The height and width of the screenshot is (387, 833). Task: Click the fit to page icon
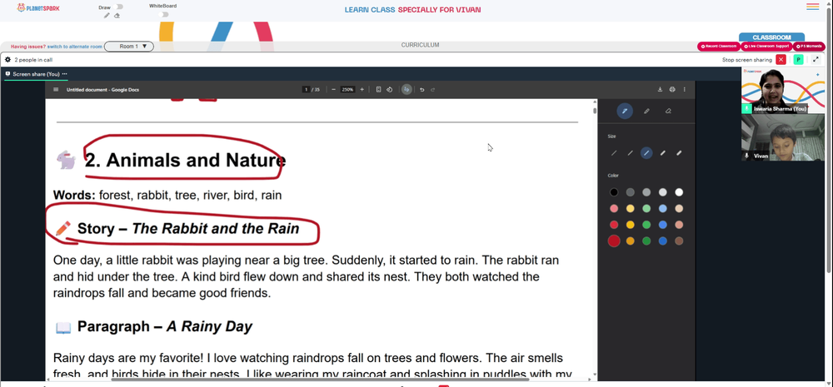[x=378, y=90]
